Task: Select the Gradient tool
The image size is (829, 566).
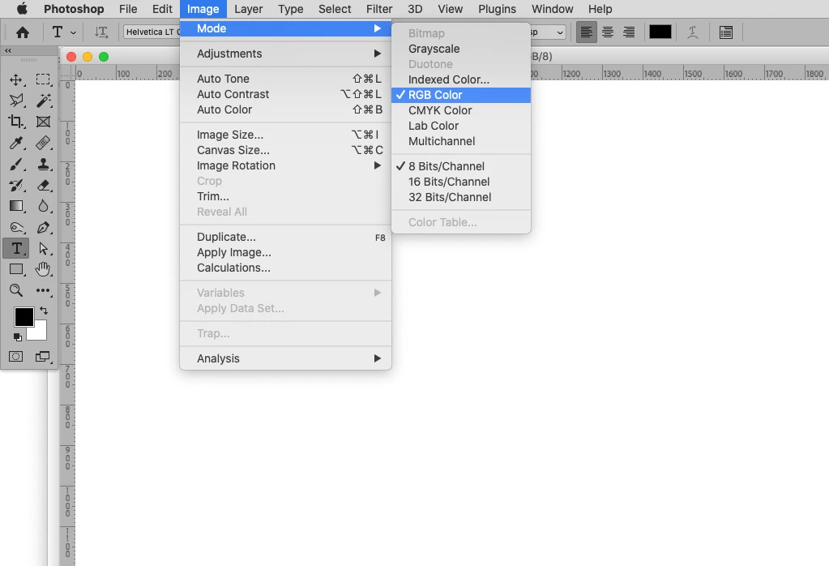Action: point(16,206)
